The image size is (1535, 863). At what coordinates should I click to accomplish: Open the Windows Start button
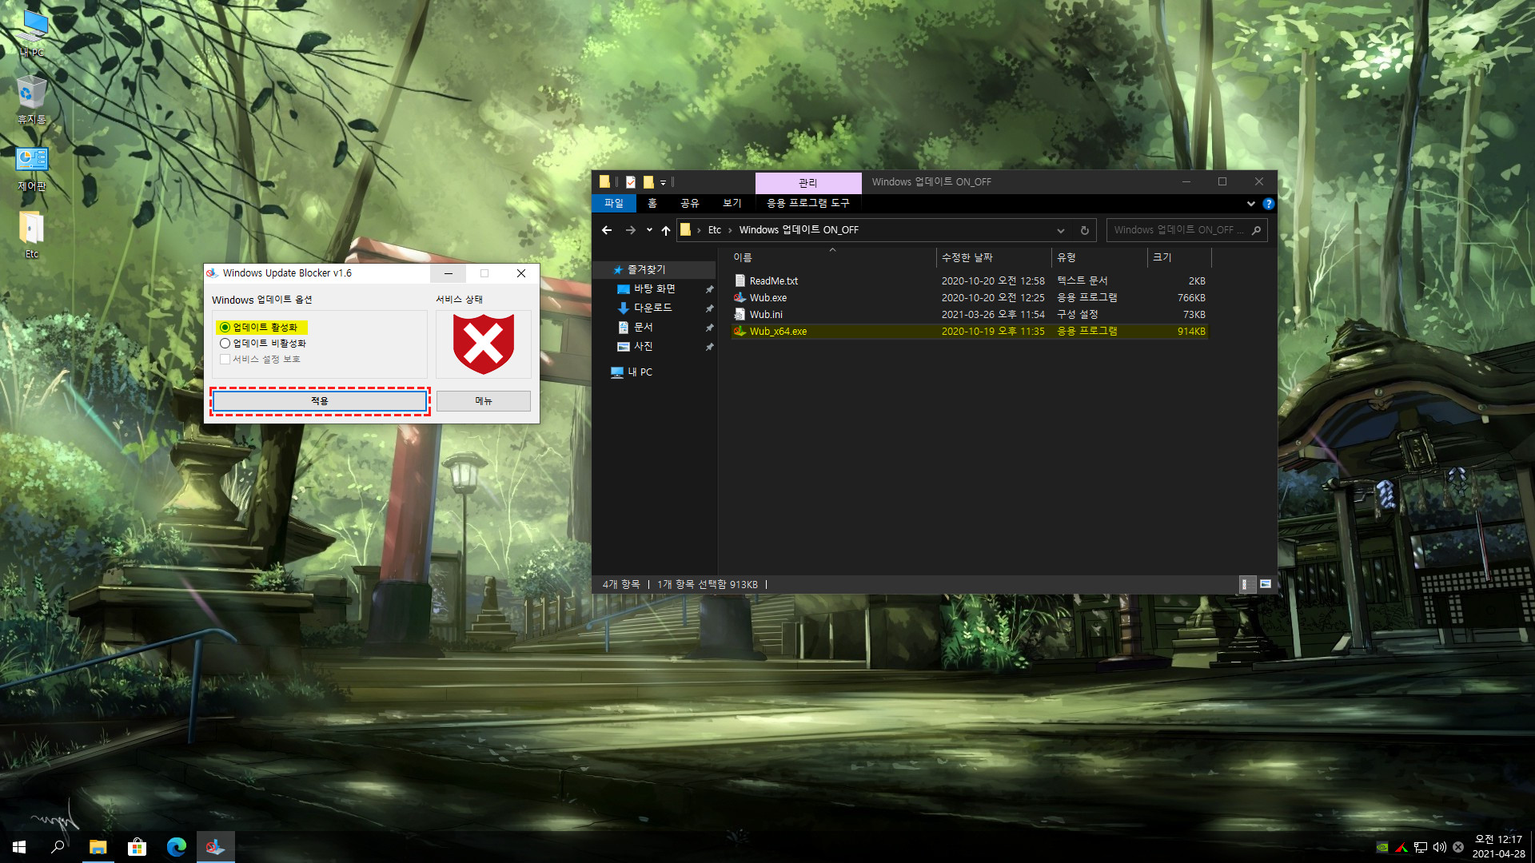(x=19, y=847)
